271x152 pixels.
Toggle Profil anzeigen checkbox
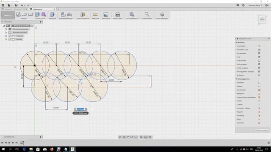259,64
